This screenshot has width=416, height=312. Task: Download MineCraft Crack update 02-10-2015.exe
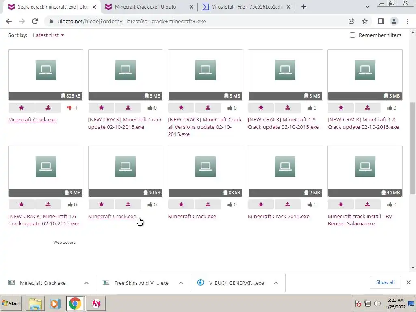128,108
